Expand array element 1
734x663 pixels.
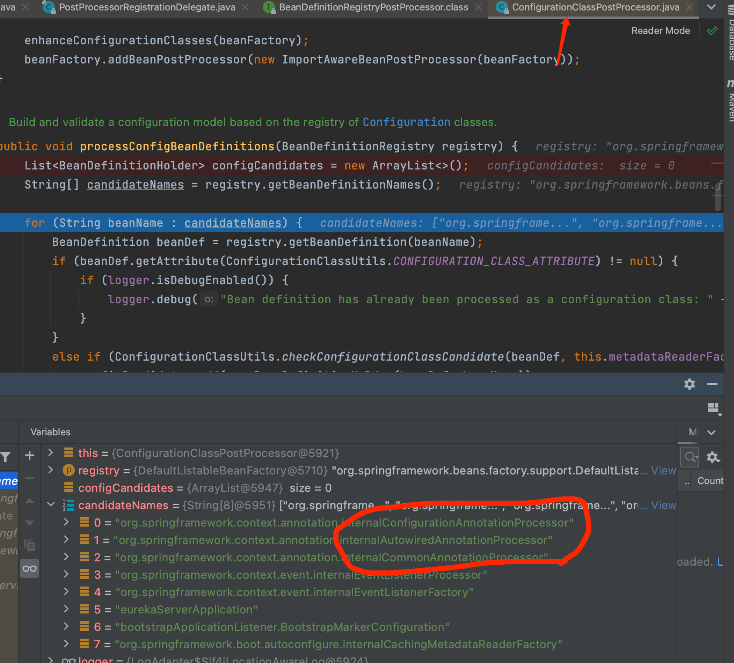click(x=66, y=539)
